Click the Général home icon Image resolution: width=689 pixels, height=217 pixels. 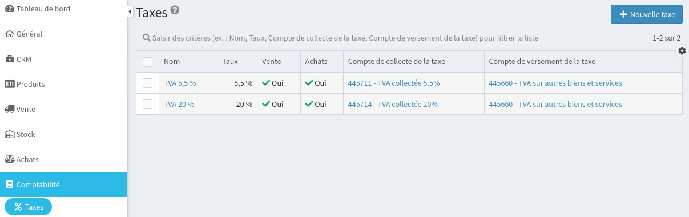tap(9, 34)
